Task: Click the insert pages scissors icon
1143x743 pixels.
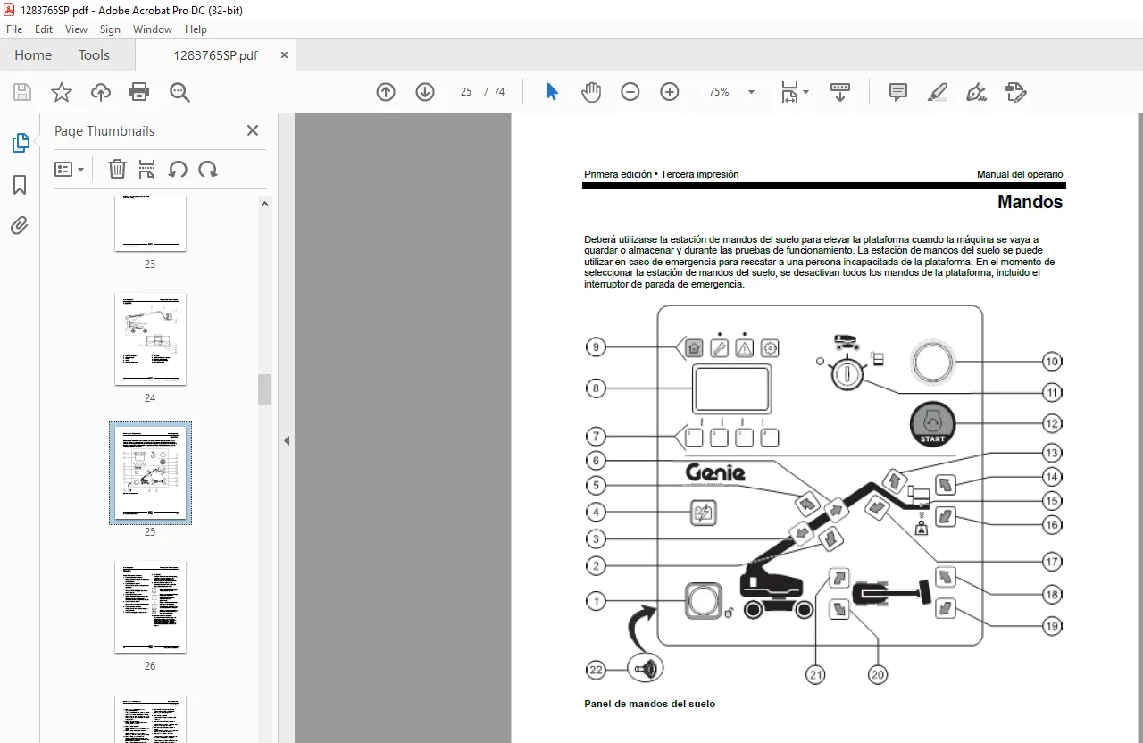Action: point(147,169)
